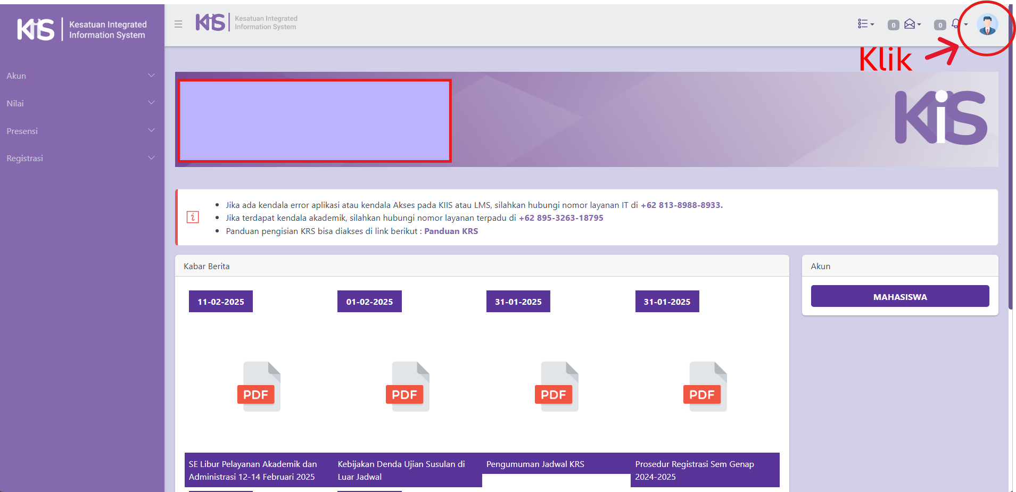Select the 11-02-2025 news date badge
The width and height of the screenshot is (1016, 492).
click(x=221, y=302)
